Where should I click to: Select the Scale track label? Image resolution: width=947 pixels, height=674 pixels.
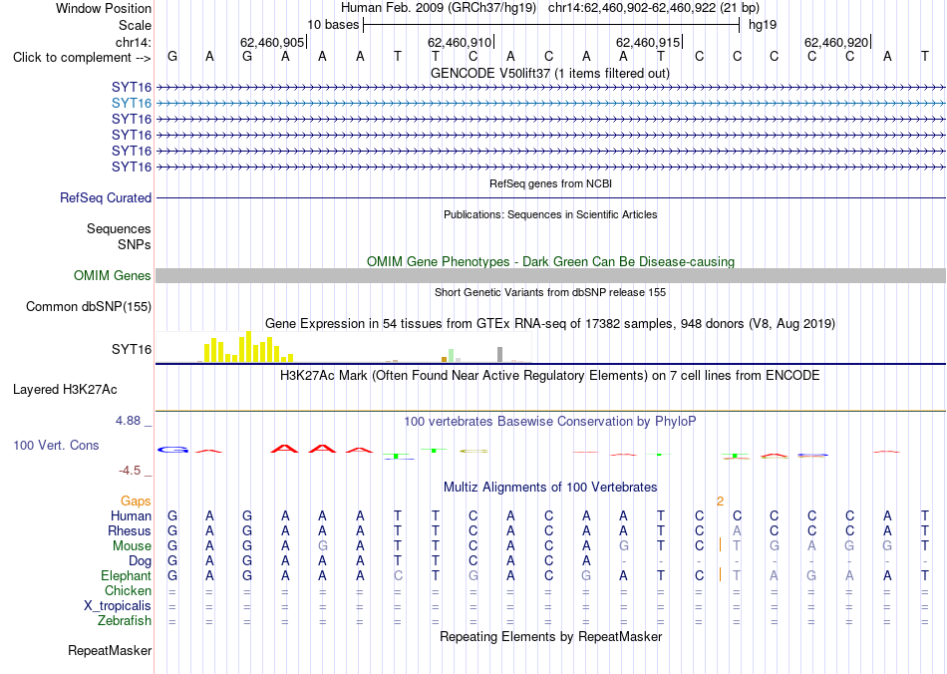[135, 25]
